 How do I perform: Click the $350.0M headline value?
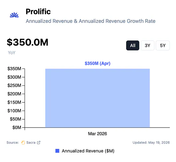[x=27, y=42]
